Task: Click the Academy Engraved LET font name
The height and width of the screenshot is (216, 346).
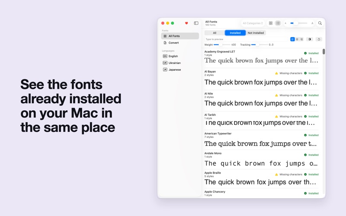Action: tap(220, 51)
